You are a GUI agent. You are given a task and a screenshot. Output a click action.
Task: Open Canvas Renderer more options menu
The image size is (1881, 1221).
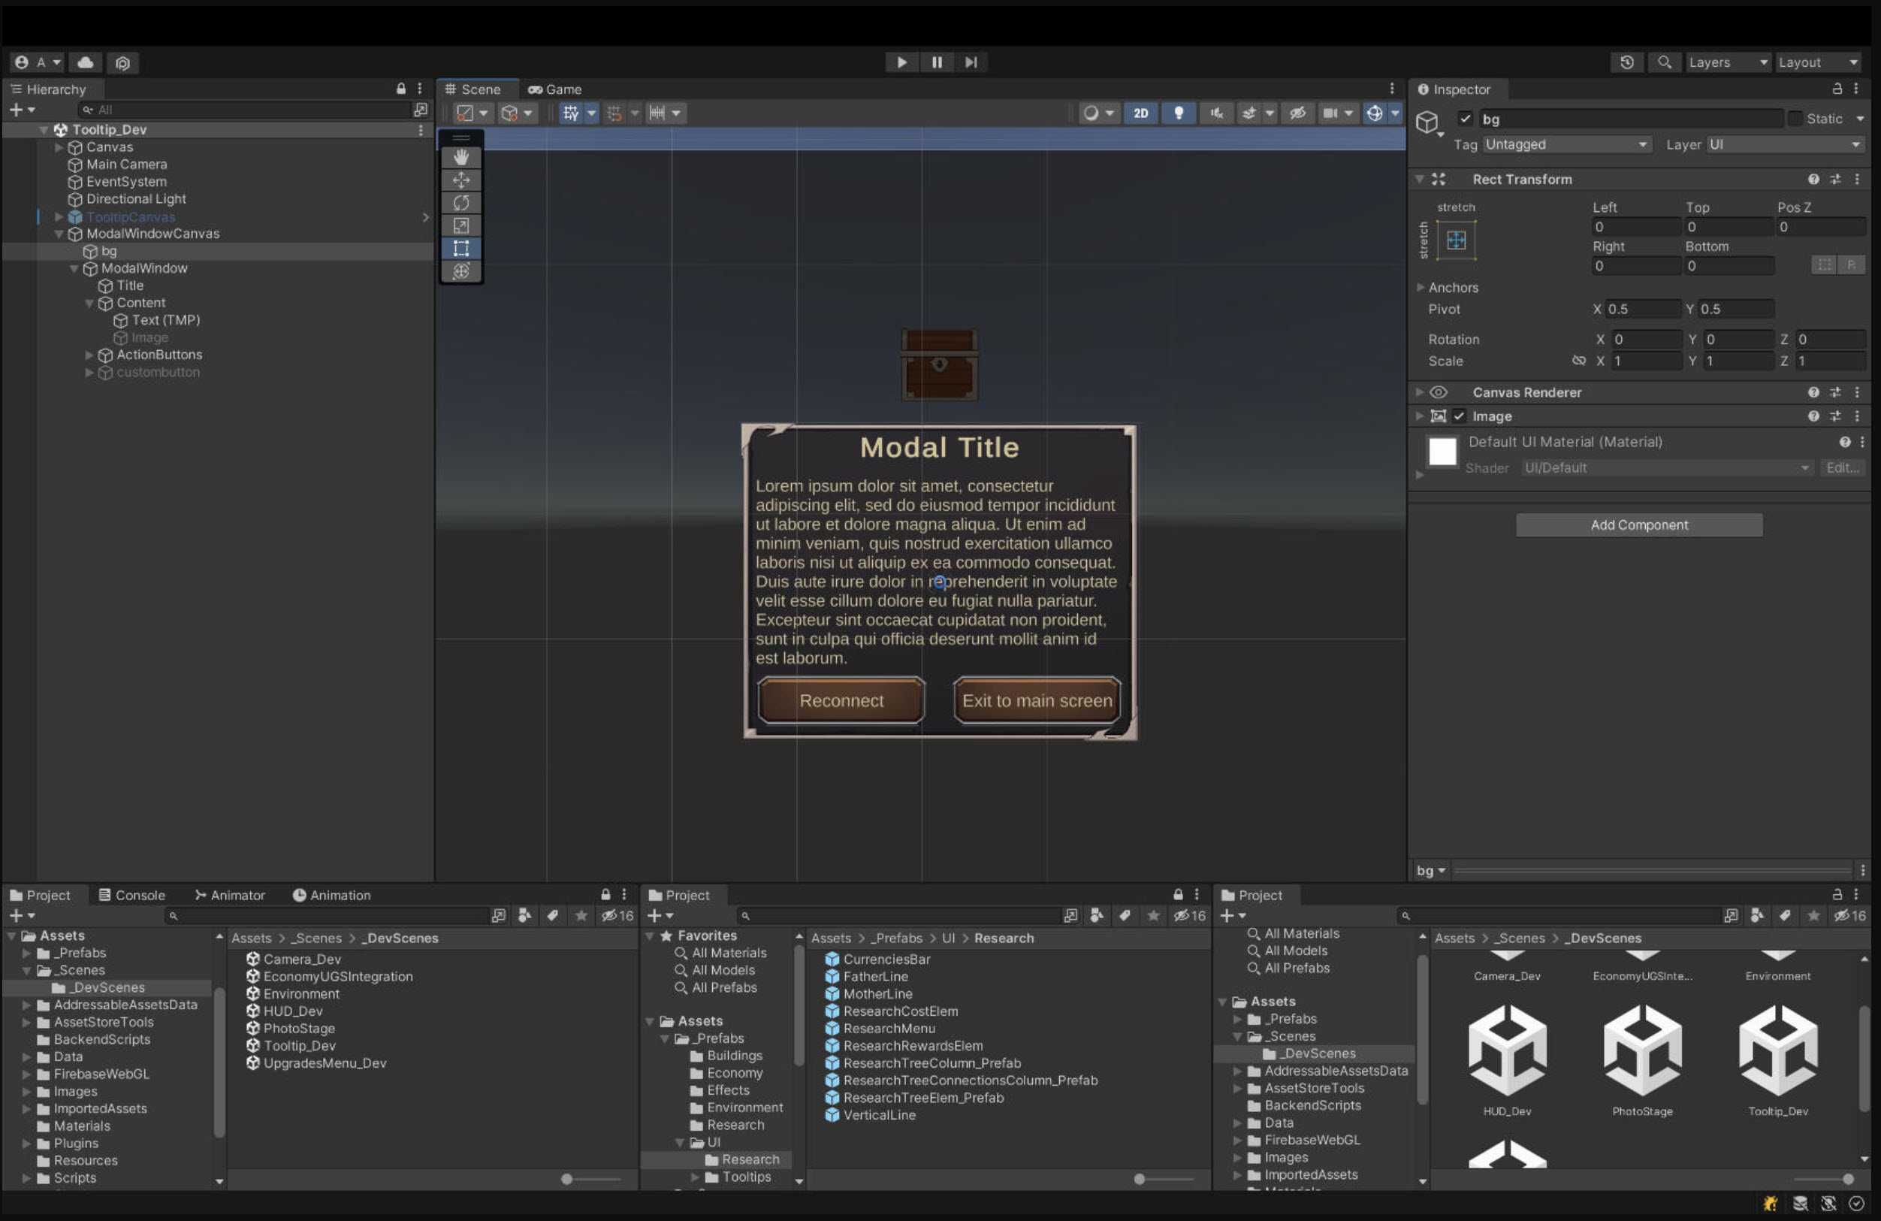pyautogui.click(x=1856, y=393)
